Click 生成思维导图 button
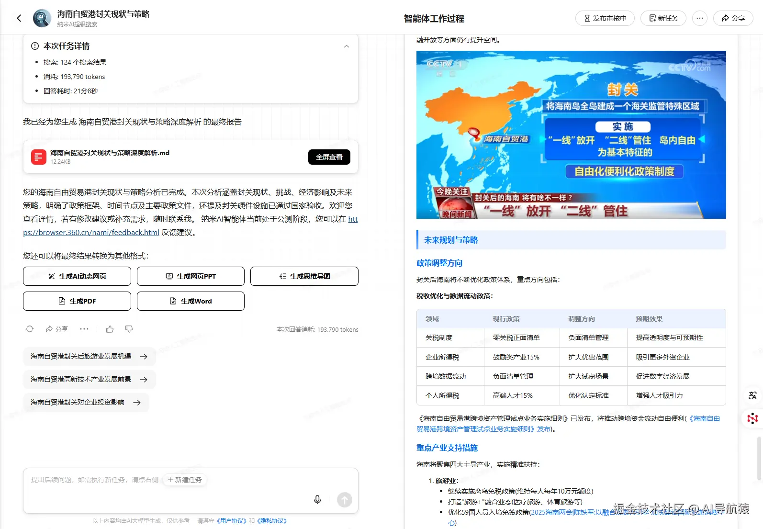This screenshot has width=763, height=529. pyautogui.click(x=304, y=276)
